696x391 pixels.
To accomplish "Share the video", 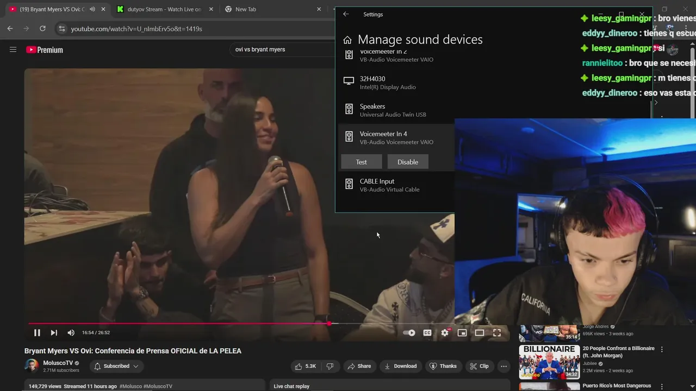I will pyautogui.click(x=359, y=366).
